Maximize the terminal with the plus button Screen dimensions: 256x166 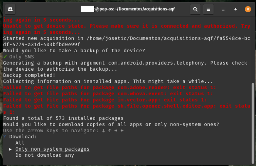click(236, 9)
